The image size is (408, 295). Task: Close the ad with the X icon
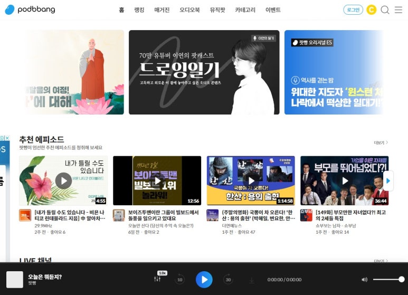pyautogui.click(x=7, y=138)
